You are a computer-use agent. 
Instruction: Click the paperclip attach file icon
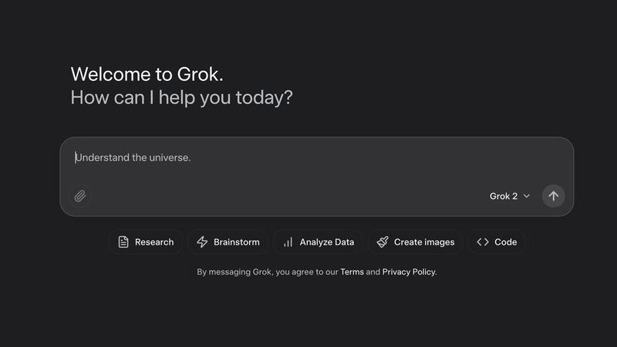point(80,196)
